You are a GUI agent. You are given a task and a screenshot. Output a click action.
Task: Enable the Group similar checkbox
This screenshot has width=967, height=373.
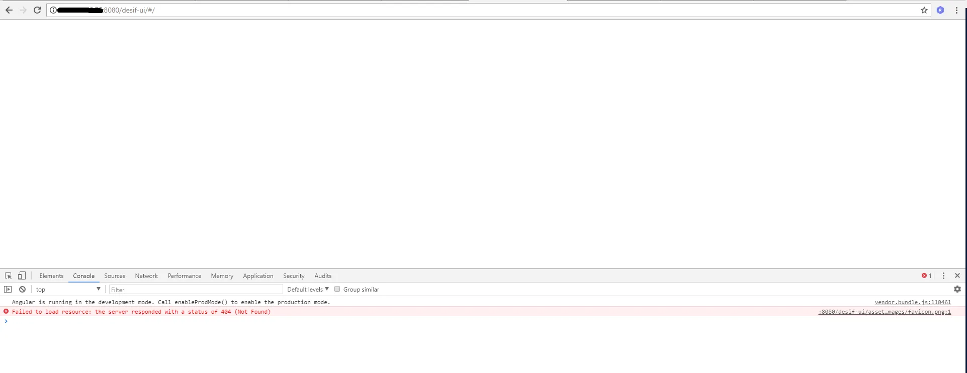pos(337,290)
